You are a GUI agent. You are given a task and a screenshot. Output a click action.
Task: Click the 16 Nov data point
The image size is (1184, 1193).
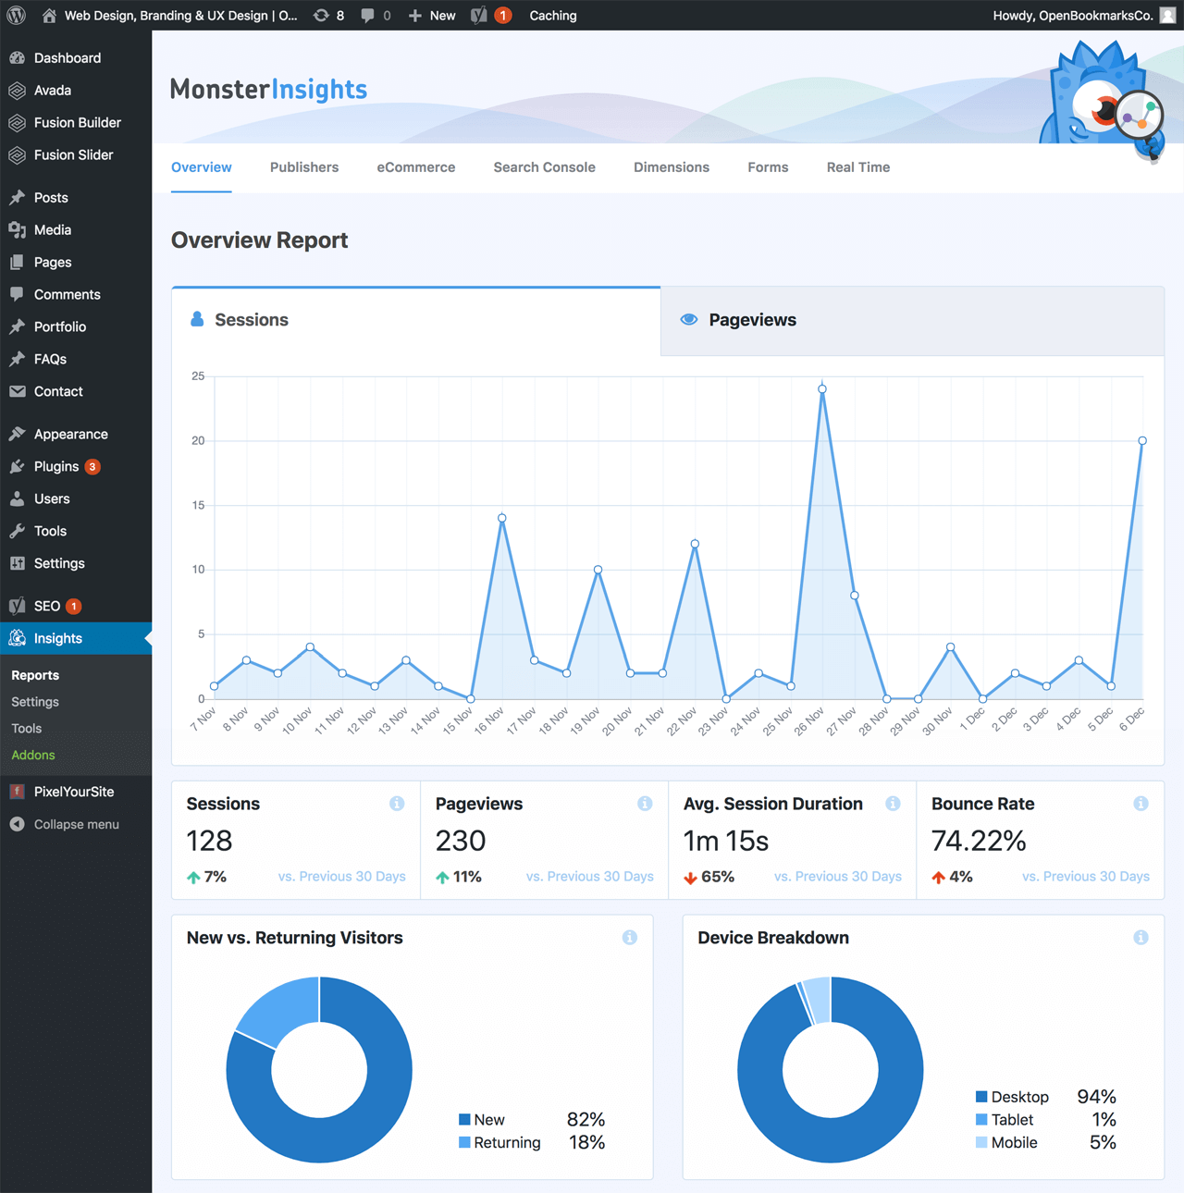(502, 518)
